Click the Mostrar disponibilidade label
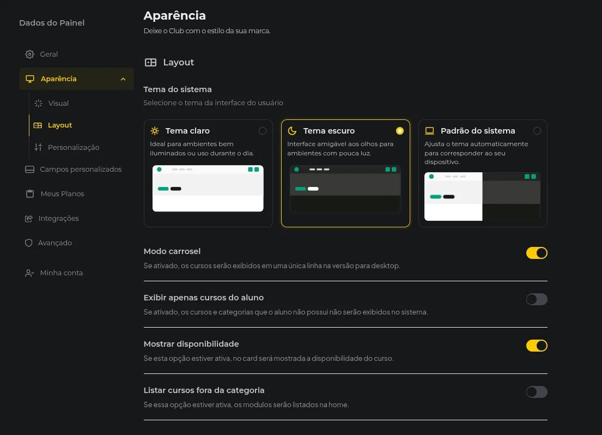Image resolution: width=602 pixels, height=435 pixels. click(191, 344)
